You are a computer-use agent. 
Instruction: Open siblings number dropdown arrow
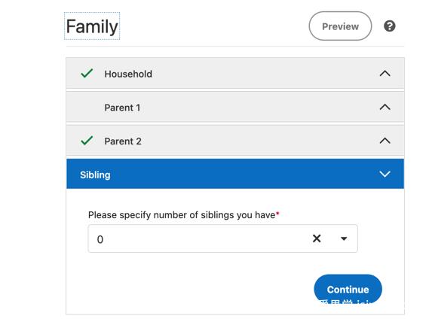[344, 238]
